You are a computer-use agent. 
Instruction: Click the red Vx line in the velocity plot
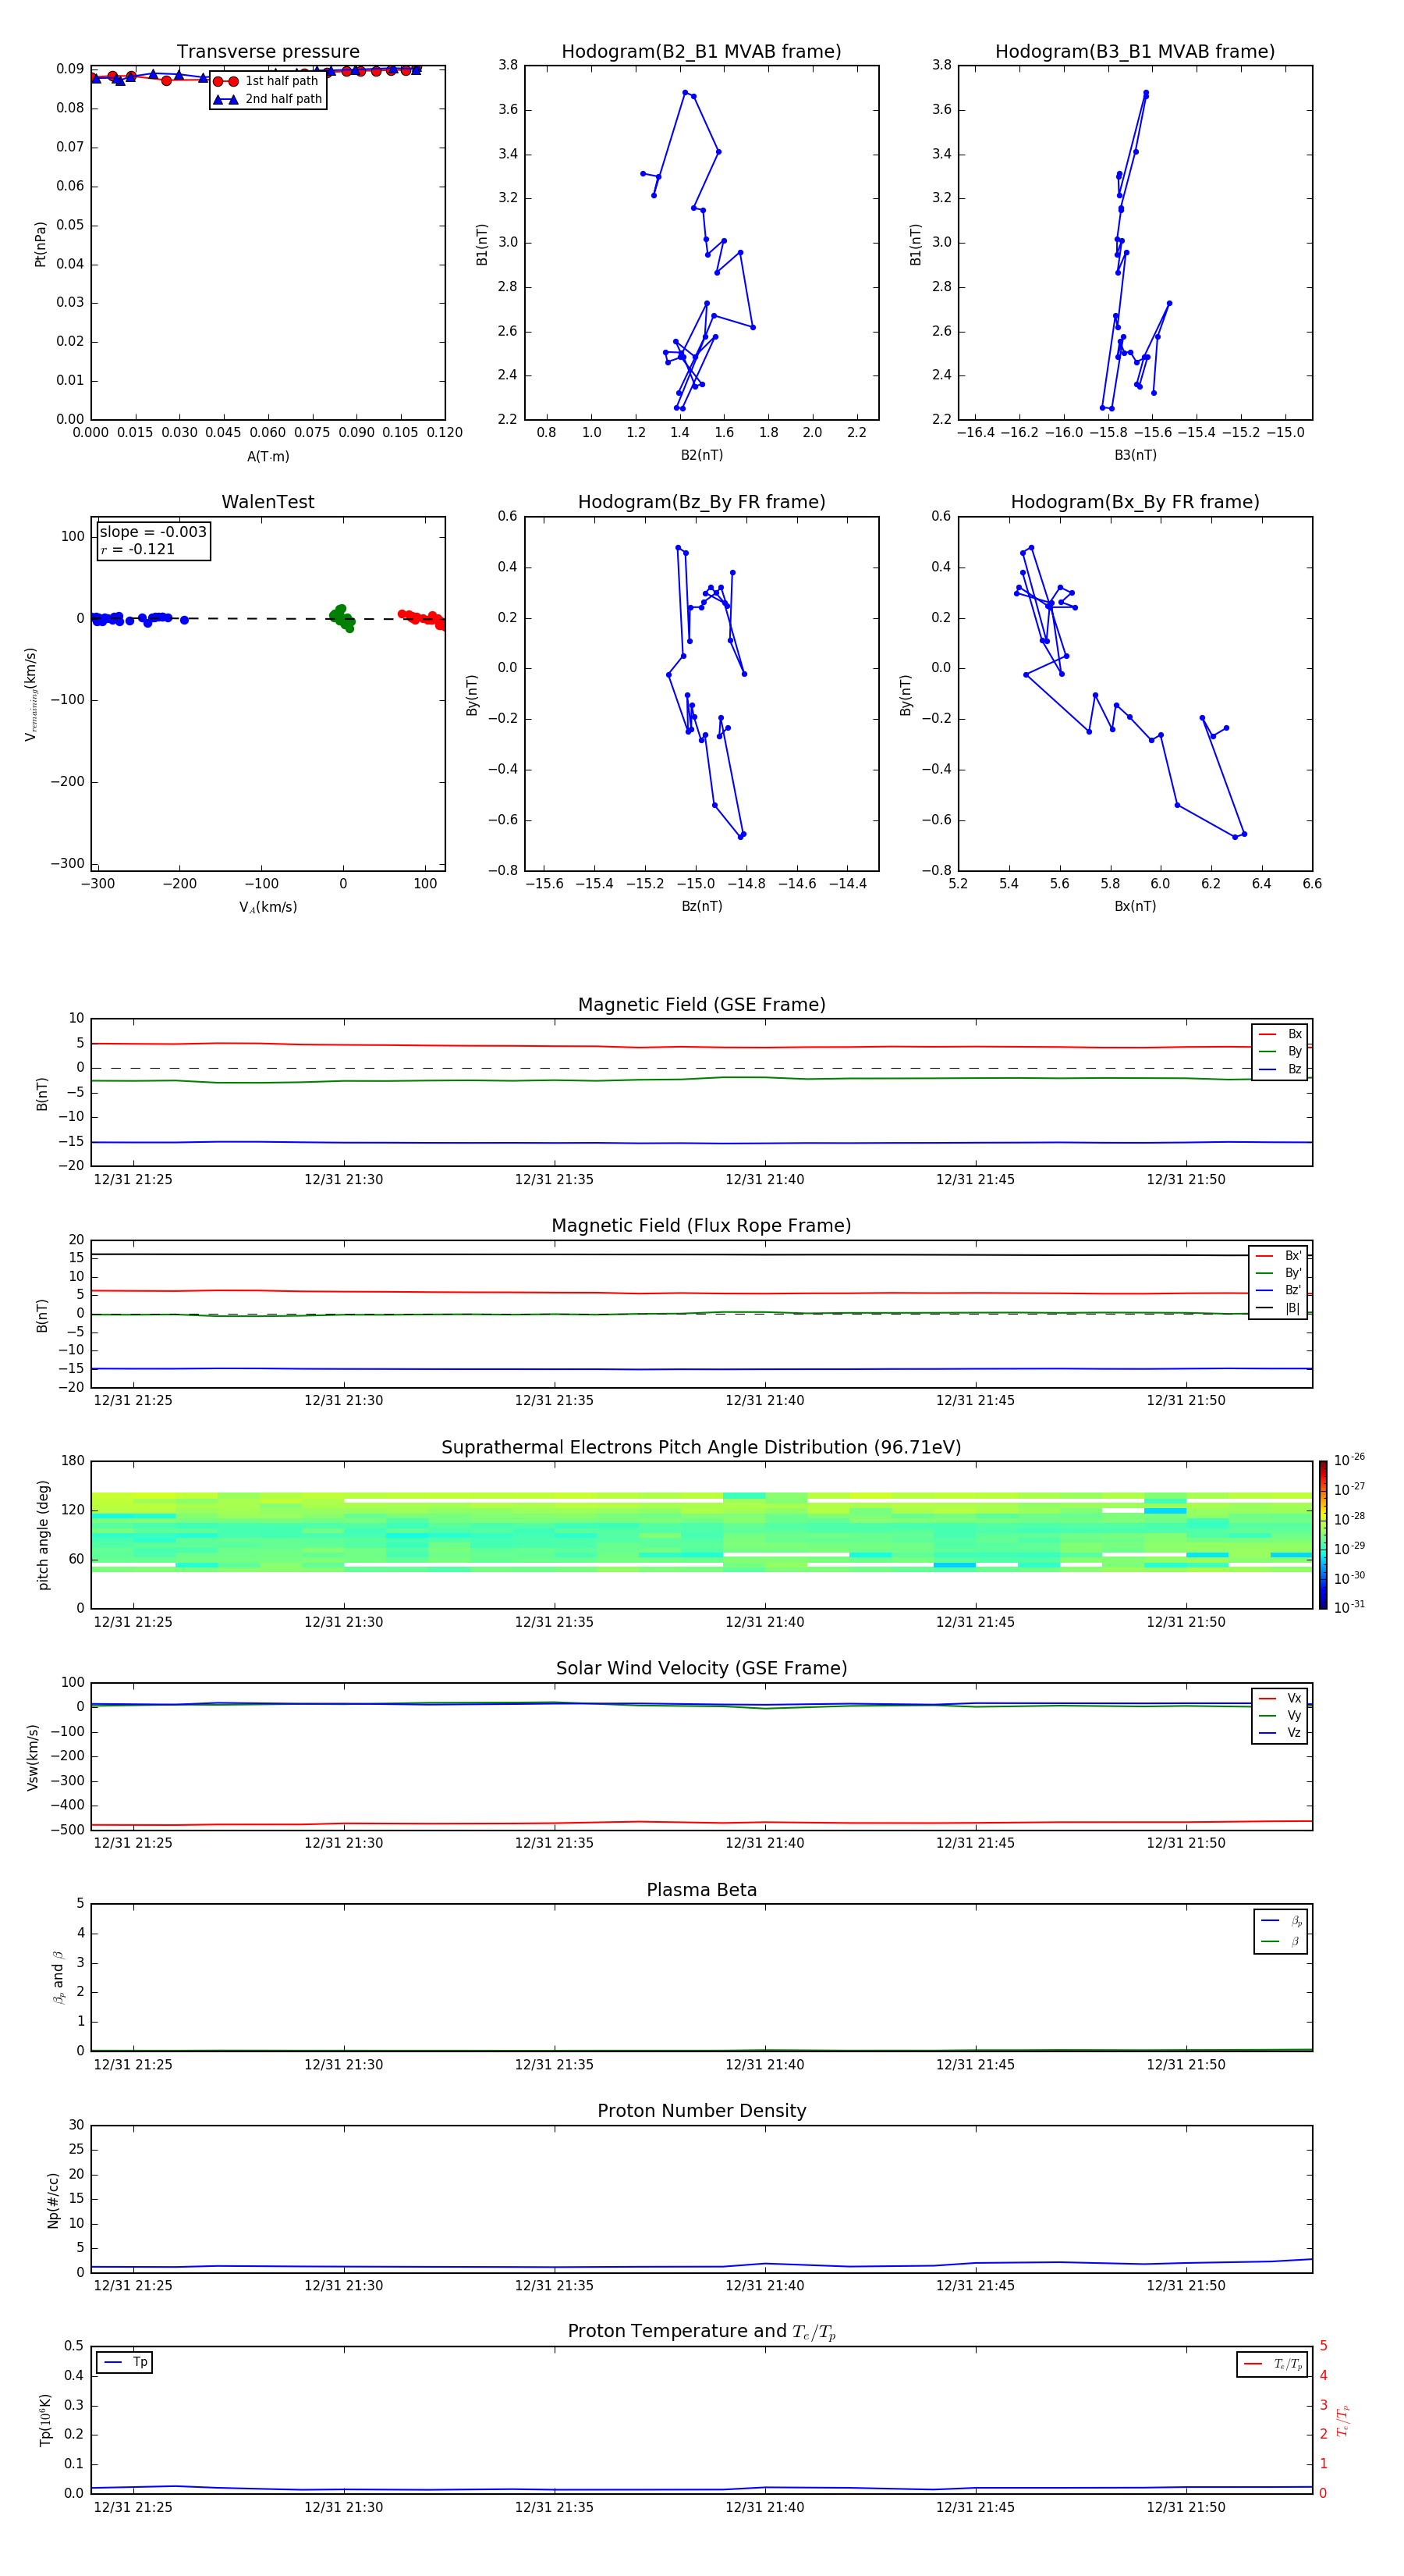pos(701,1823)
